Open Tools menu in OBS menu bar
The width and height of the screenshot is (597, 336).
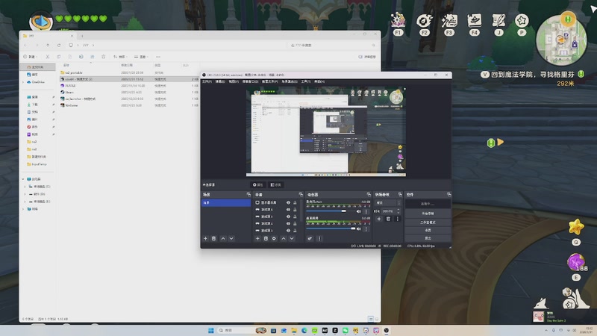click(x=306, y=81)
